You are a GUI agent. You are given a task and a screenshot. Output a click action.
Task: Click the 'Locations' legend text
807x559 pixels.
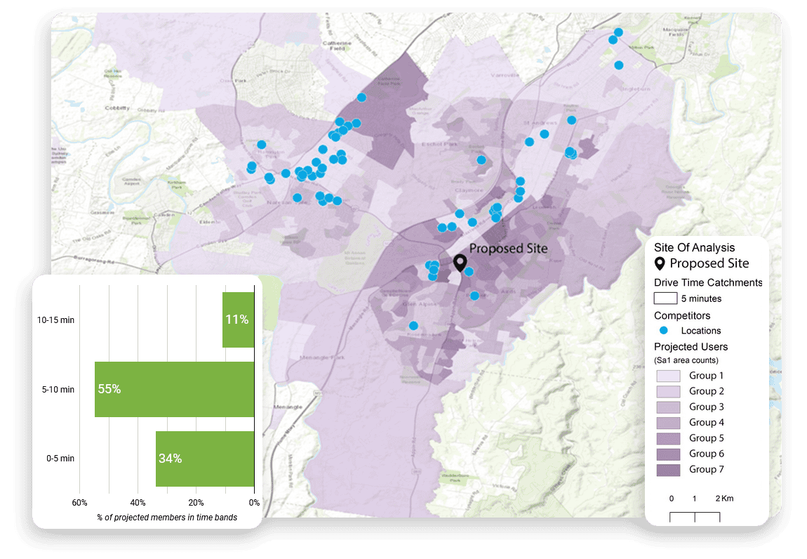(701, 331)
